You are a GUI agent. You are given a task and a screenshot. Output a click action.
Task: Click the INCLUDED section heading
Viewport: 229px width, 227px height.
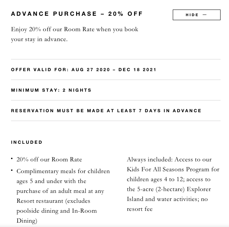coord(27,142)
